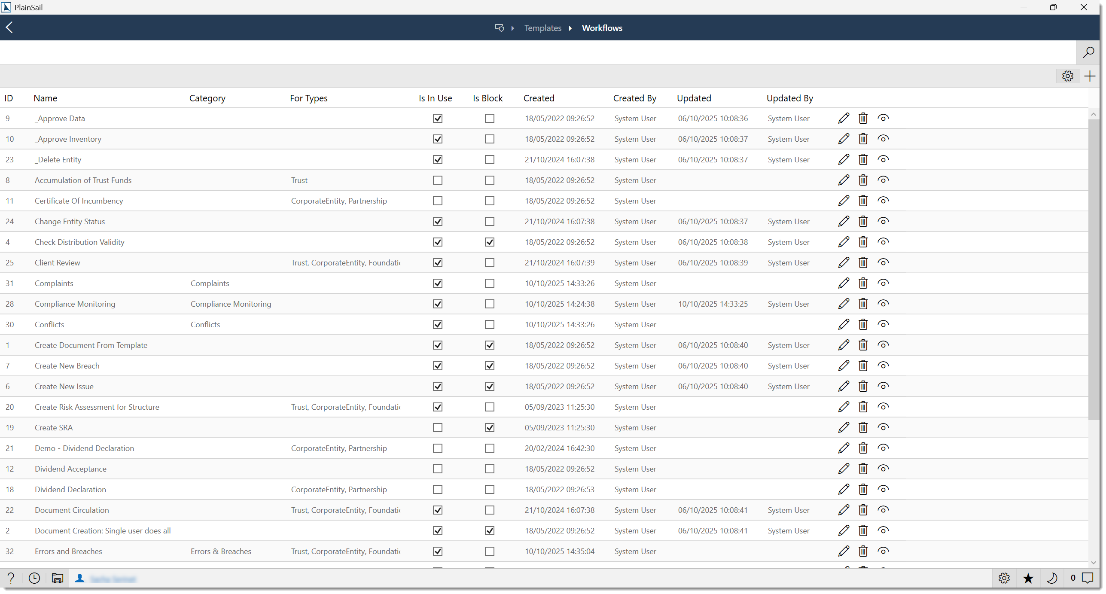The width and height of the screenshot is (1106, 594).
Task: Toggle dark mode with the moon icon
Action: tap(1052, 578)
